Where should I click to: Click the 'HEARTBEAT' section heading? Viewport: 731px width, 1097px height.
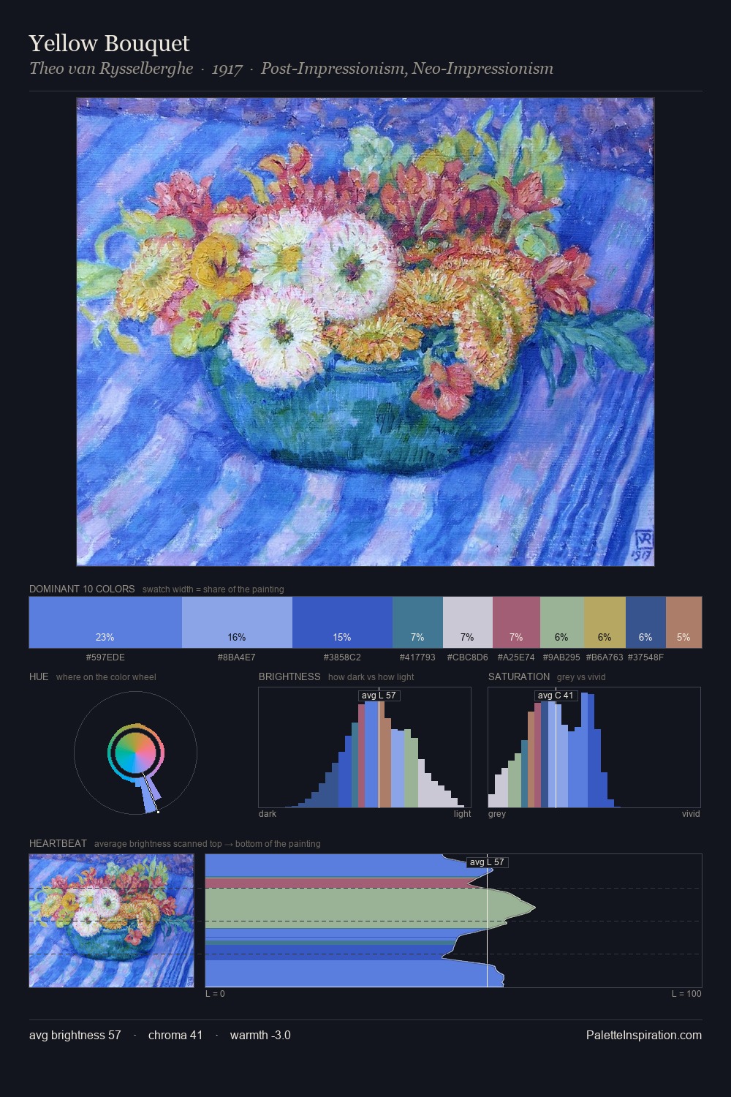point(58,843)
